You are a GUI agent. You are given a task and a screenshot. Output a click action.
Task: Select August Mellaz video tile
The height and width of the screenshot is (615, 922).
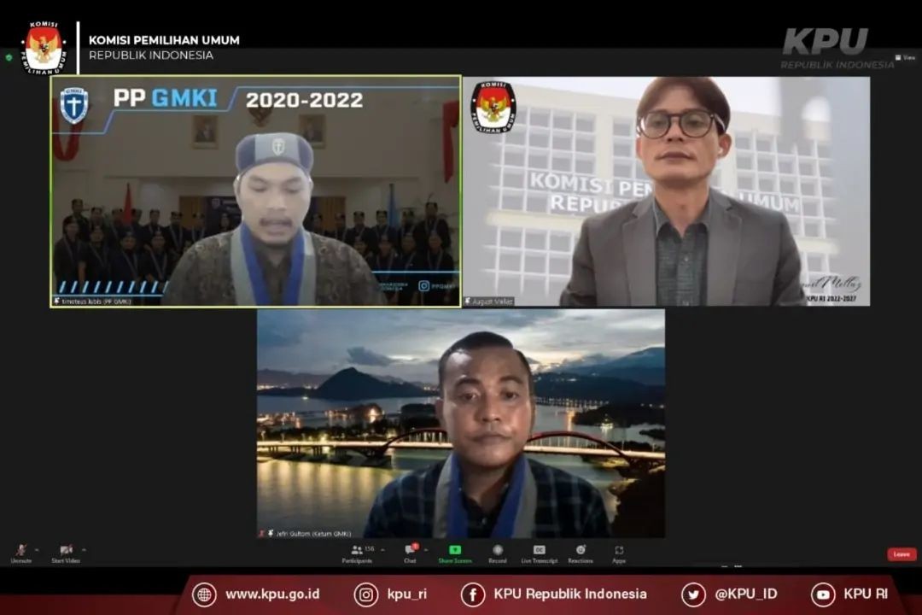pos(666,191)
